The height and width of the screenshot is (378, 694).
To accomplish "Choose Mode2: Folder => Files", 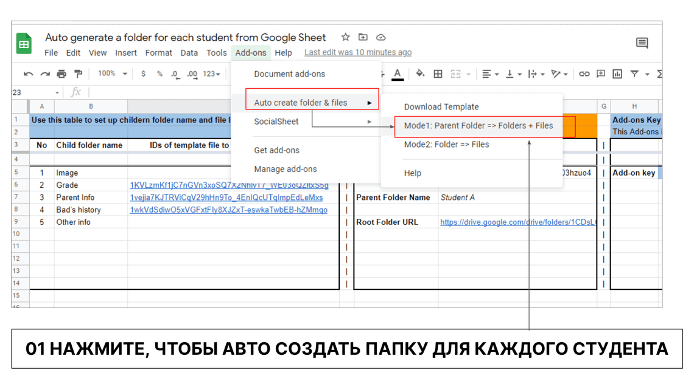I will [446, 145].
